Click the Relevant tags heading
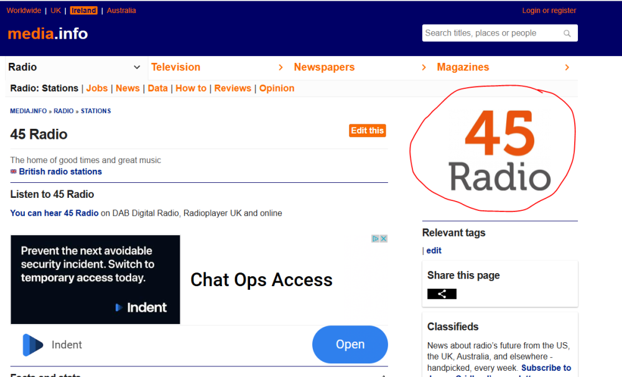 click(x=454, y=233)
